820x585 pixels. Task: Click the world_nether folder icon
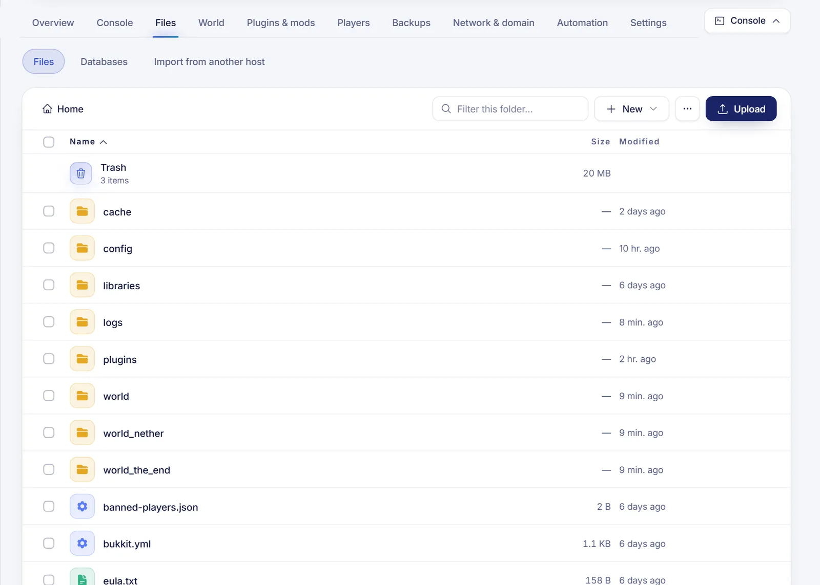tap(82, 432)
